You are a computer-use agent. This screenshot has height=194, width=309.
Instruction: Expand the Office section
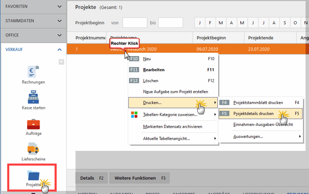tap(33, 35)
